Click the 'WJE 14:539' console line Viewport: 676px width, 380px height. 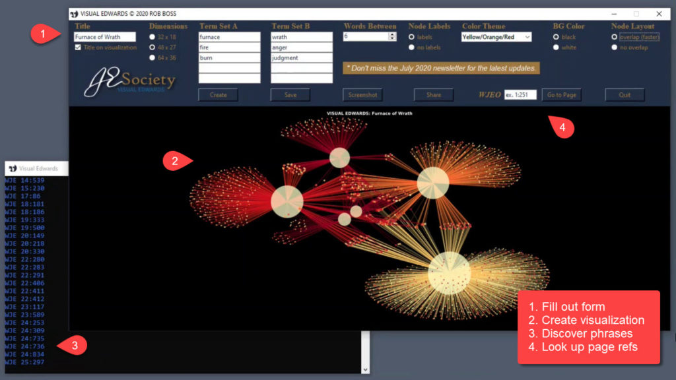(24, 181)
